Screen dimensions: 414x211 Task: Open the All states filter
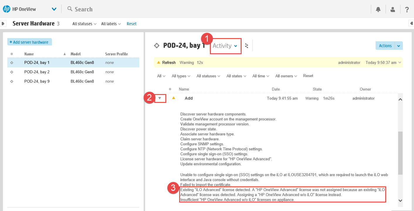coord(236,76)
